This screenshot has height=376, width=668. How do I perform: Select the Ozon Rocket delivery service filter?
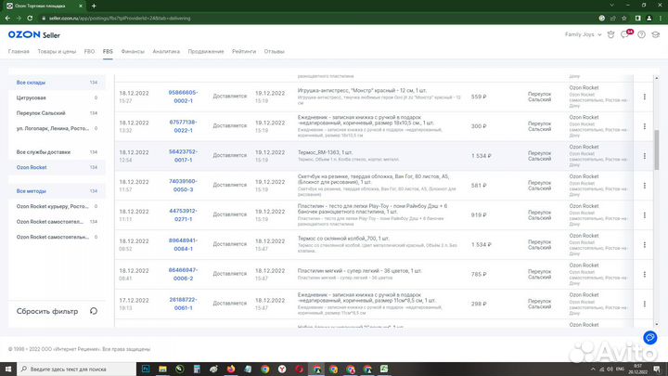32,167
